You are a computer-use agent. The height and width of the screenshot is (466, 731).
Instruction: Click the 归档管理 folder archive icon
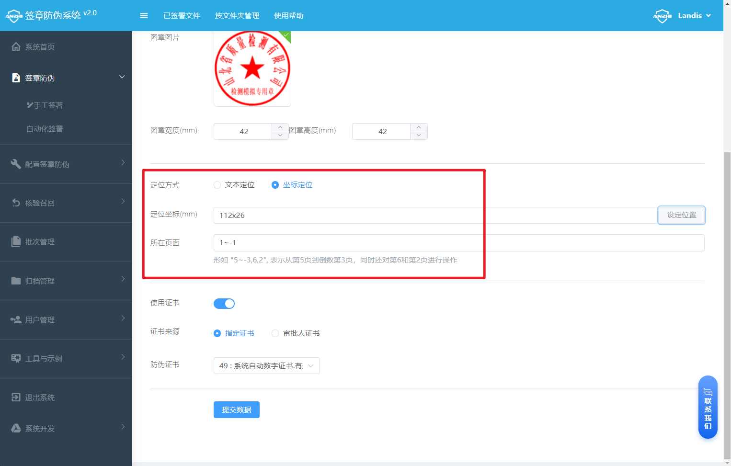coord(16,281)
